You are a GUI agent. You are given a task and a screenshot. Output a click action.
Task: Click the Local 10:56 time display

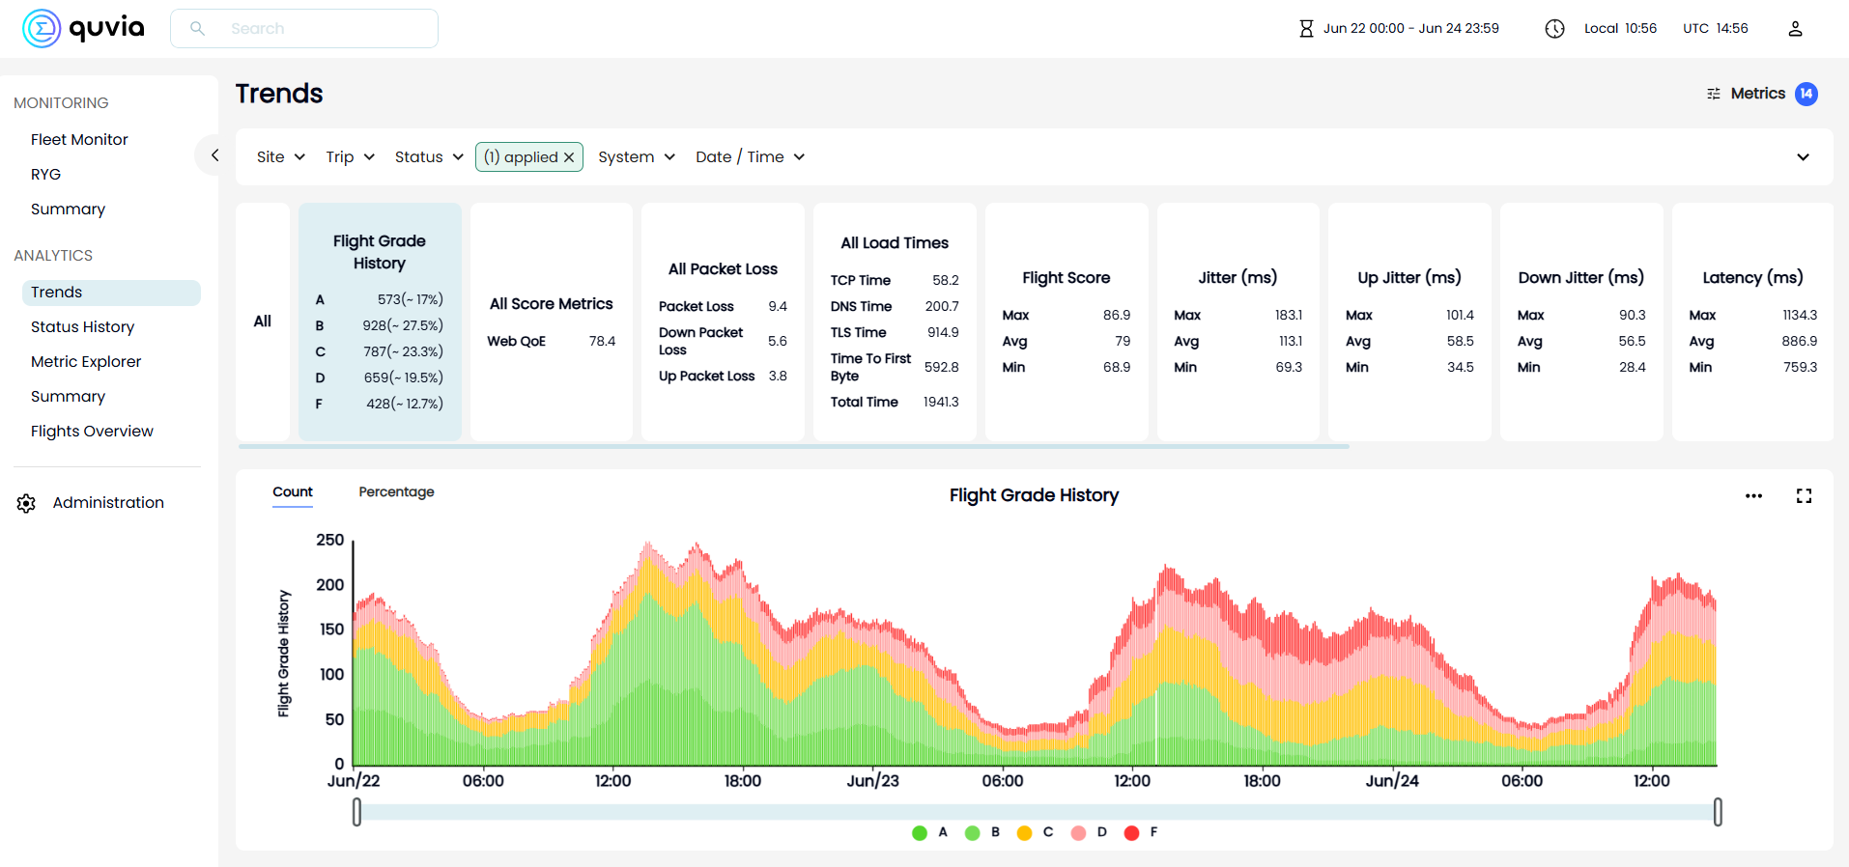pyautogui.click(x=1620, y=29)
